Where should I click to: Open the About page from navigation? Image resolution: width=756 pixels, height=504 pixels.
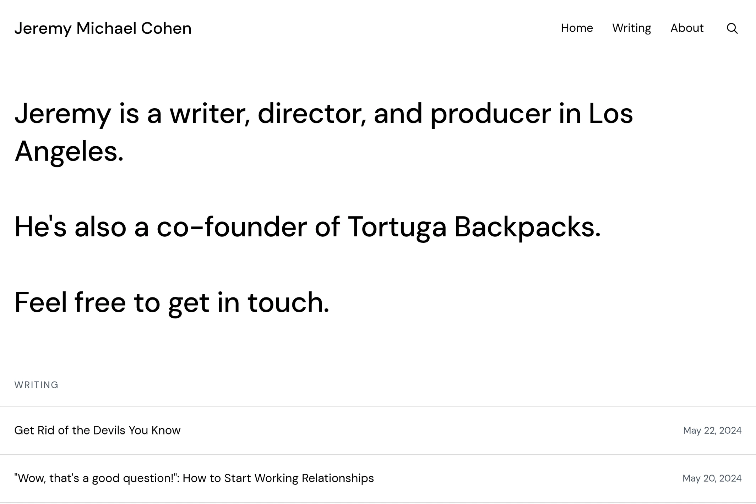(687, 28)
